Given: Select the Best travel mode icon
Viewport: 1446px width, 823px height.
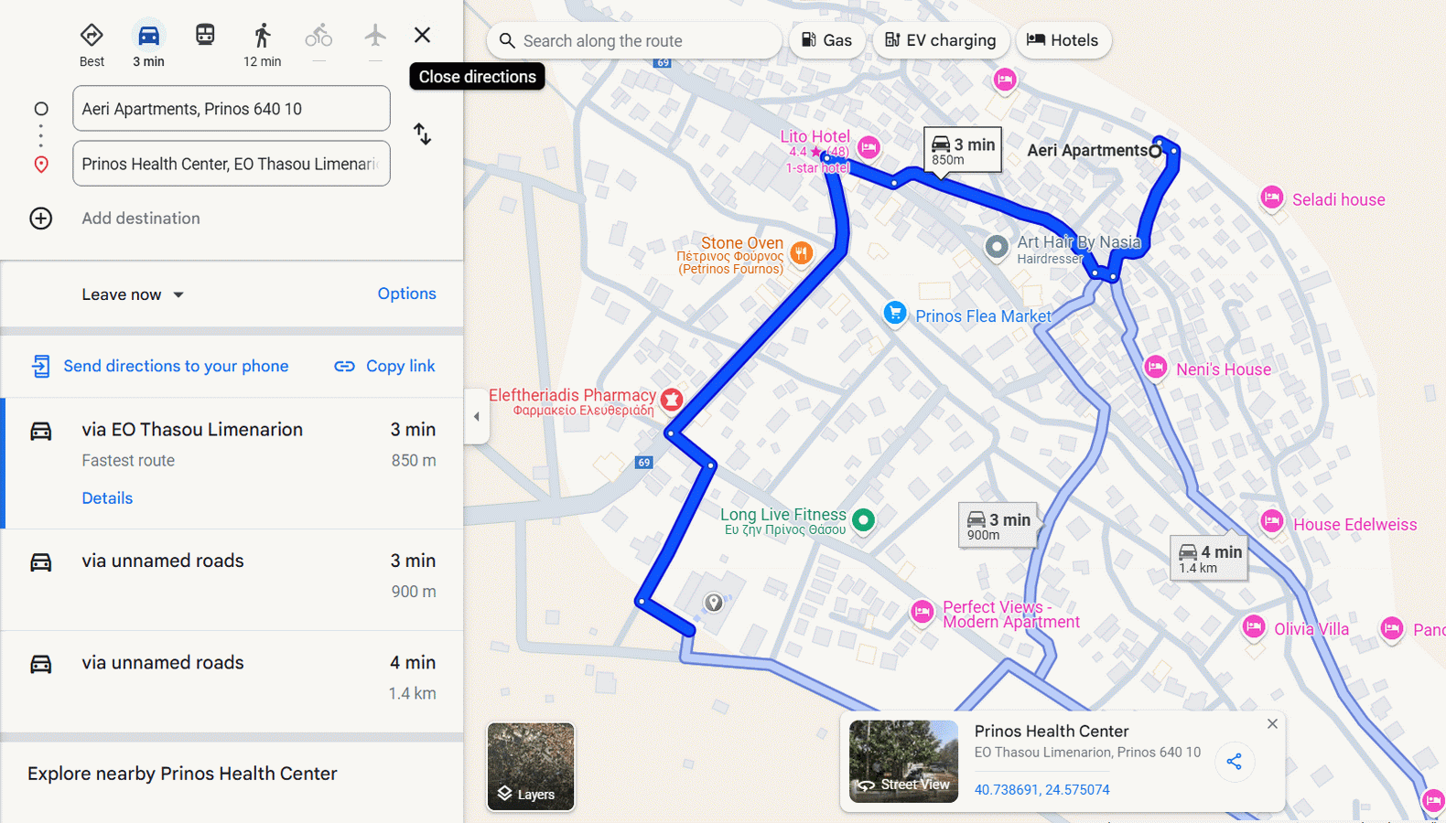Looking at the screenshot, I should pyautogui.click(x=92, y=37).
